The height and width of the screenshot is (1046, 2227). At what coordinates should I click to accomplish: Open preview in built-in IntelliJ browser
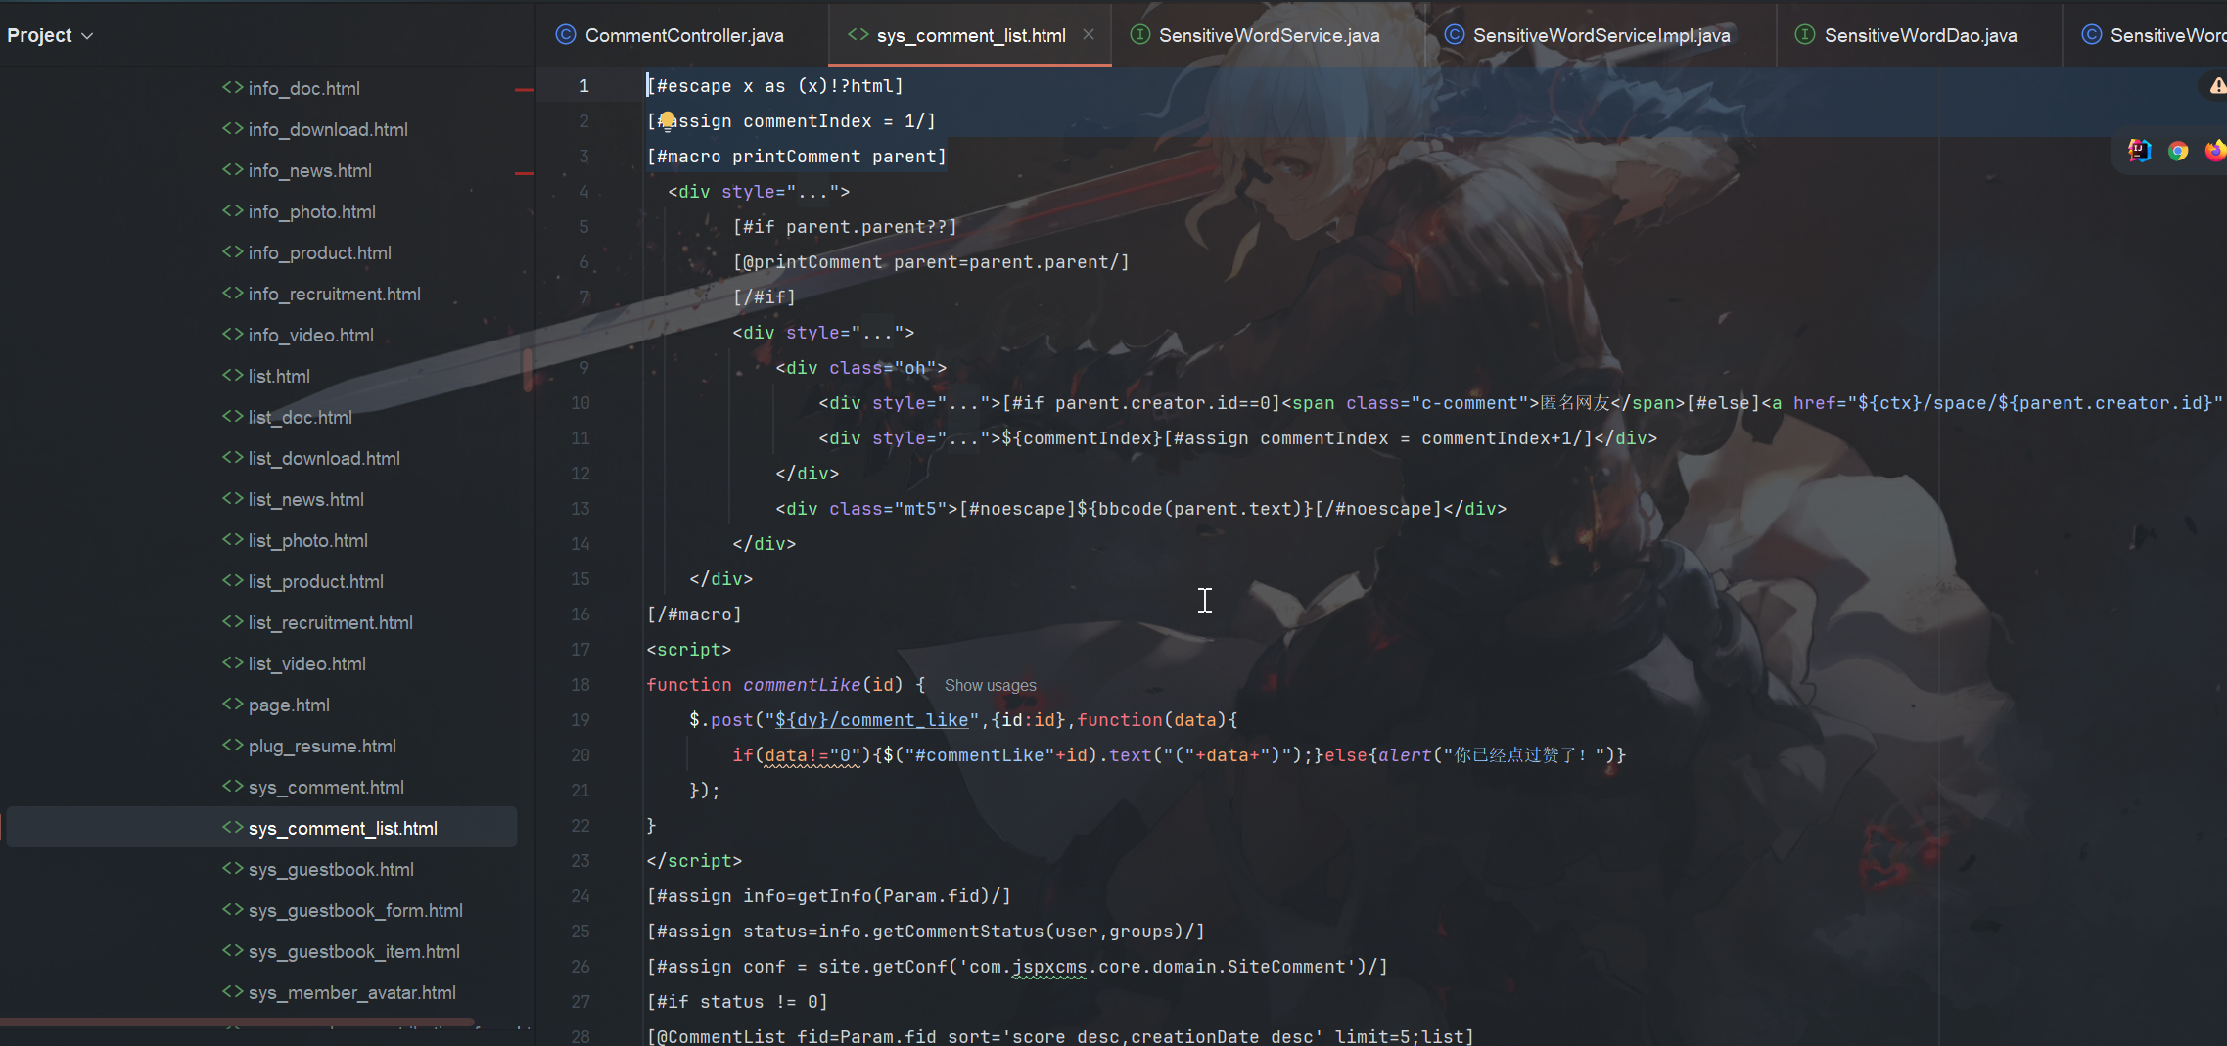click(x=2139, y=151)
